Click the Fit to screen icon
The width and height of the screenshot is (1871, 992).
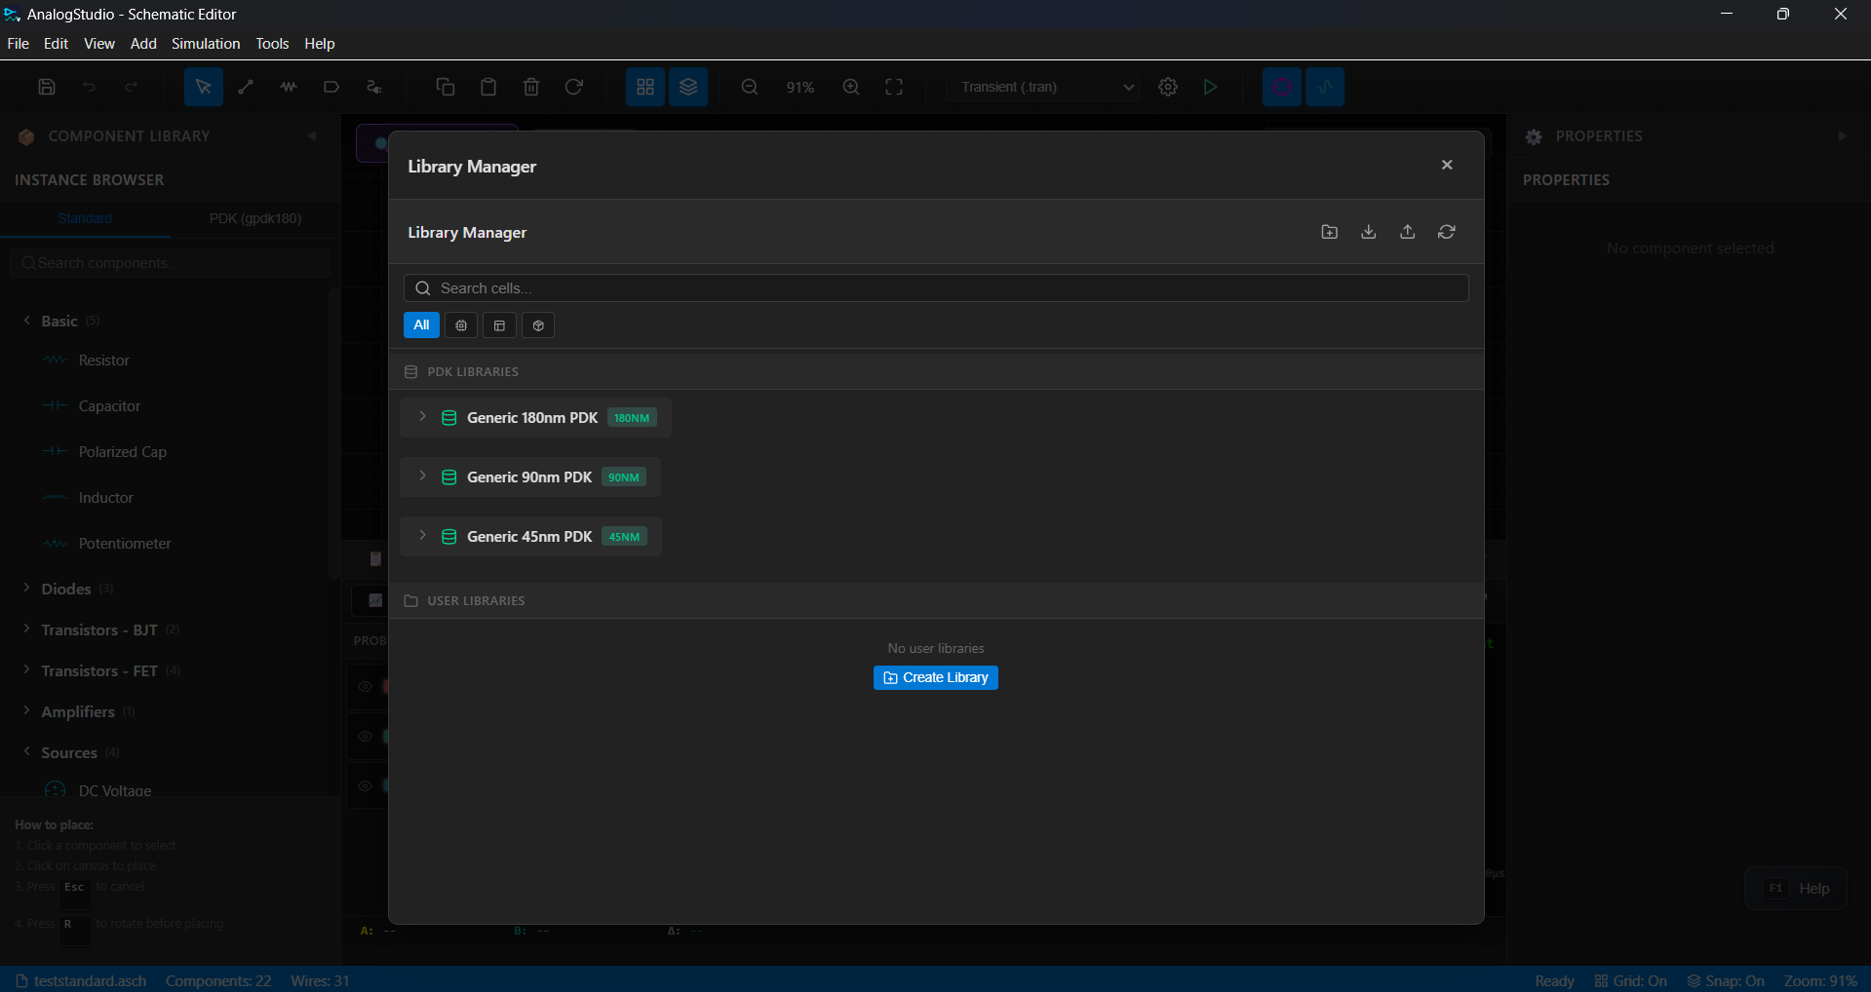[894, 87]
